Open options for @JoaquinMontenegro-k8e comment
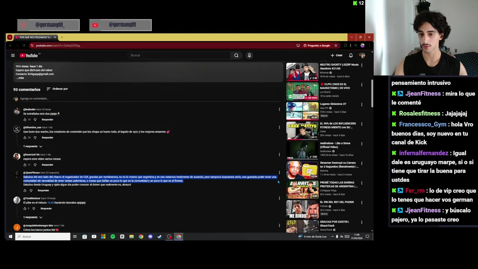The width and height of the screenshot is (478, 269). point(279,225)
